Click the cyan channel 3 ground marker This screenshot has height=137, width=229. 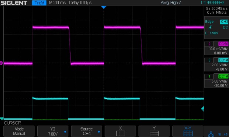(1, 119)
